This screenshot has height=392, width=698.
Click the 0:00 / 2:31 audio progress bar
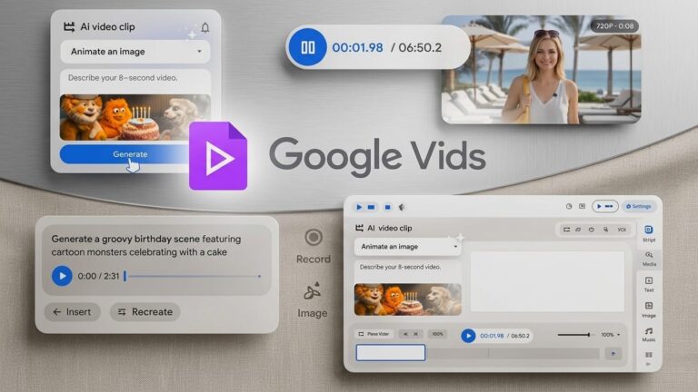[x=193, y=276]
